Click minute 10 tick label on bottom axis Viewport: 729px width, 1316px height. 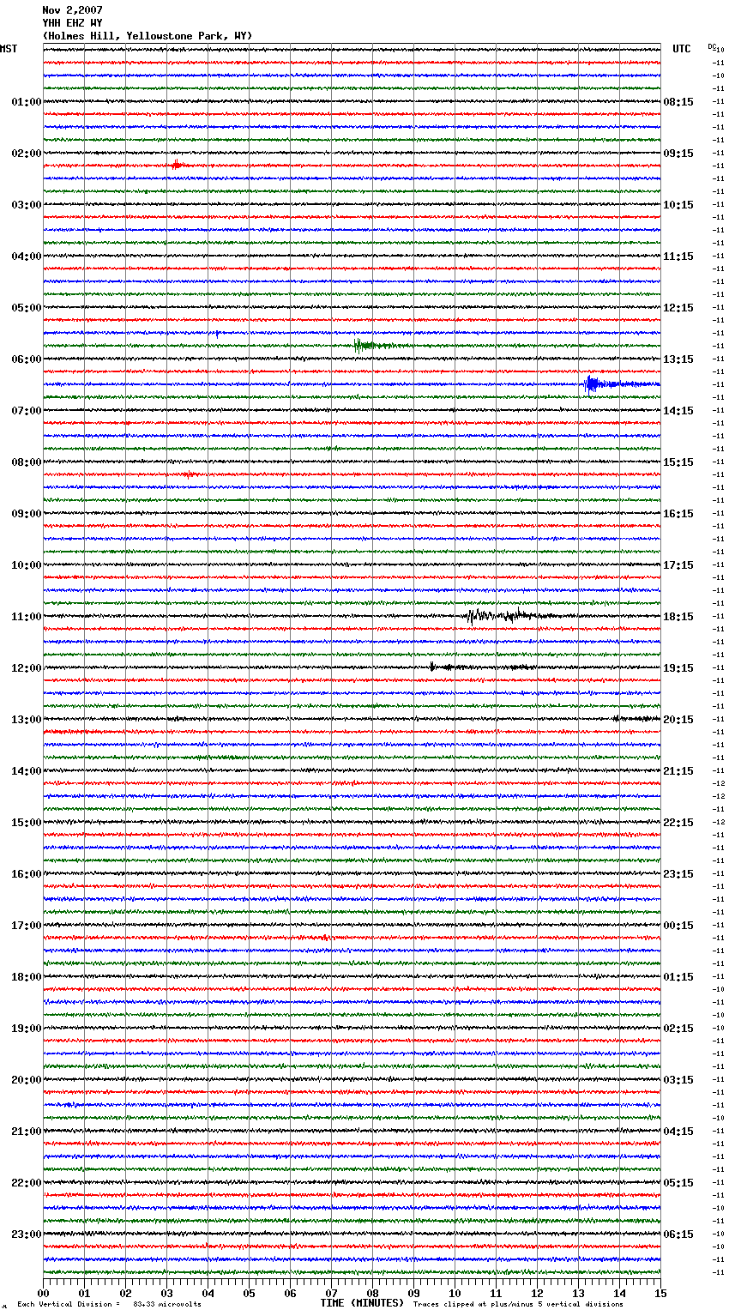(x=455, y=1293)
